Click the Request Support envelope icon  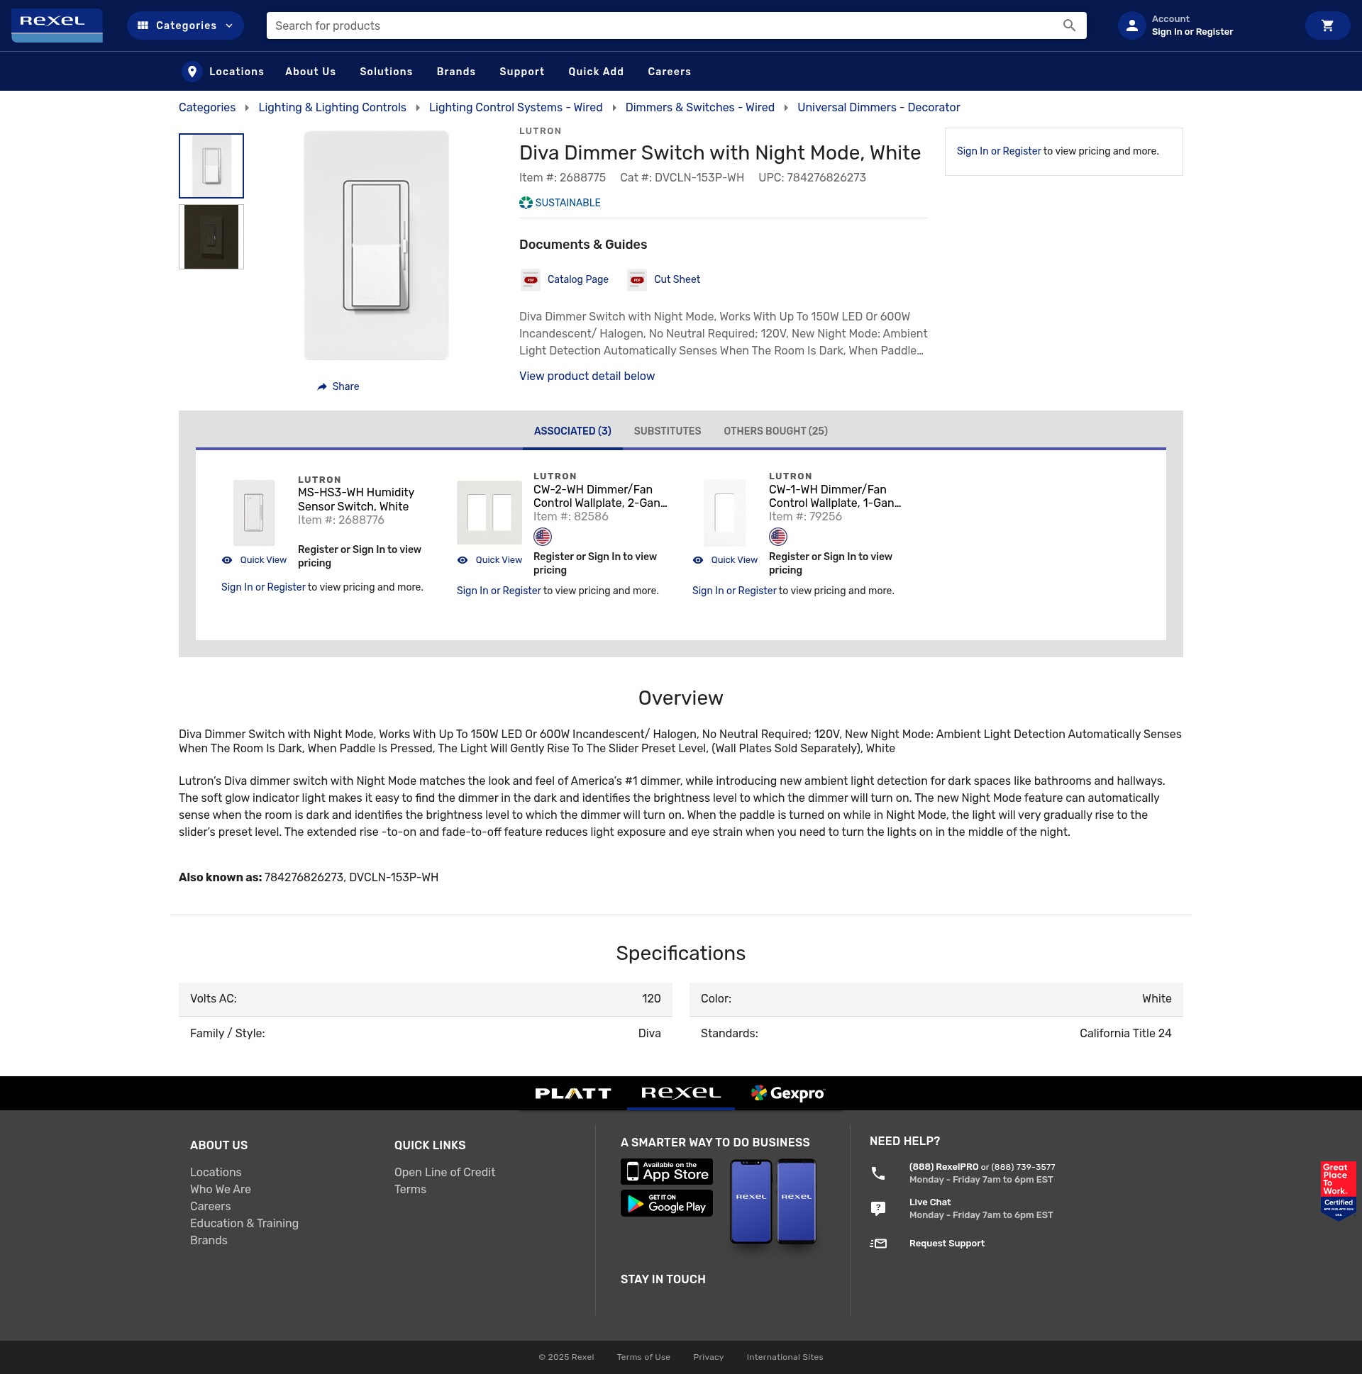pyautogui.click(x=878, y=1244)
